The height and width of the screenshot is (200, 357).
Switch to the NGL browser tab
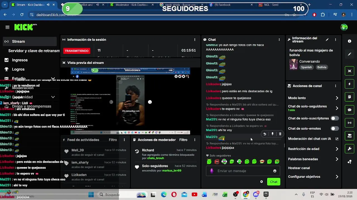(x=280, y=5)
